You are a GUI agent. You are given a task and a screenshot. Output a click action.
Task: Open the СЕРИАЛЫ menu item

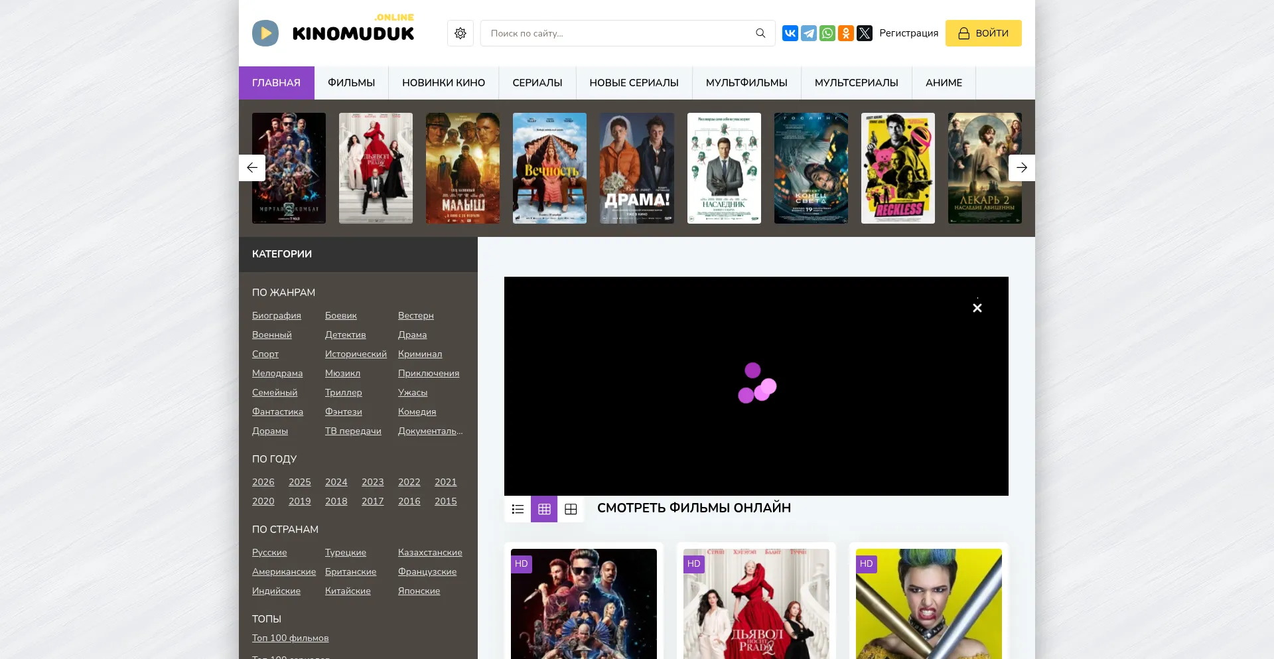tap(537, 83)
